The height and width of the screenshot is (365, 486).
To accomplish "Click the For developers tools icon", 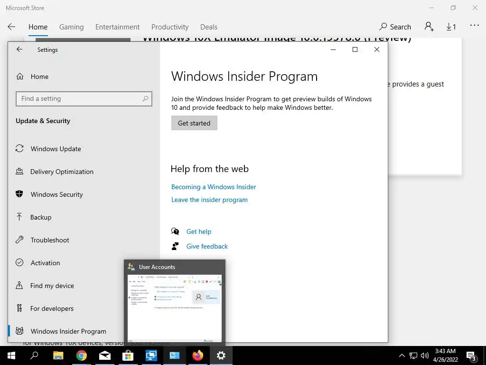I will (x=19, y=308).
